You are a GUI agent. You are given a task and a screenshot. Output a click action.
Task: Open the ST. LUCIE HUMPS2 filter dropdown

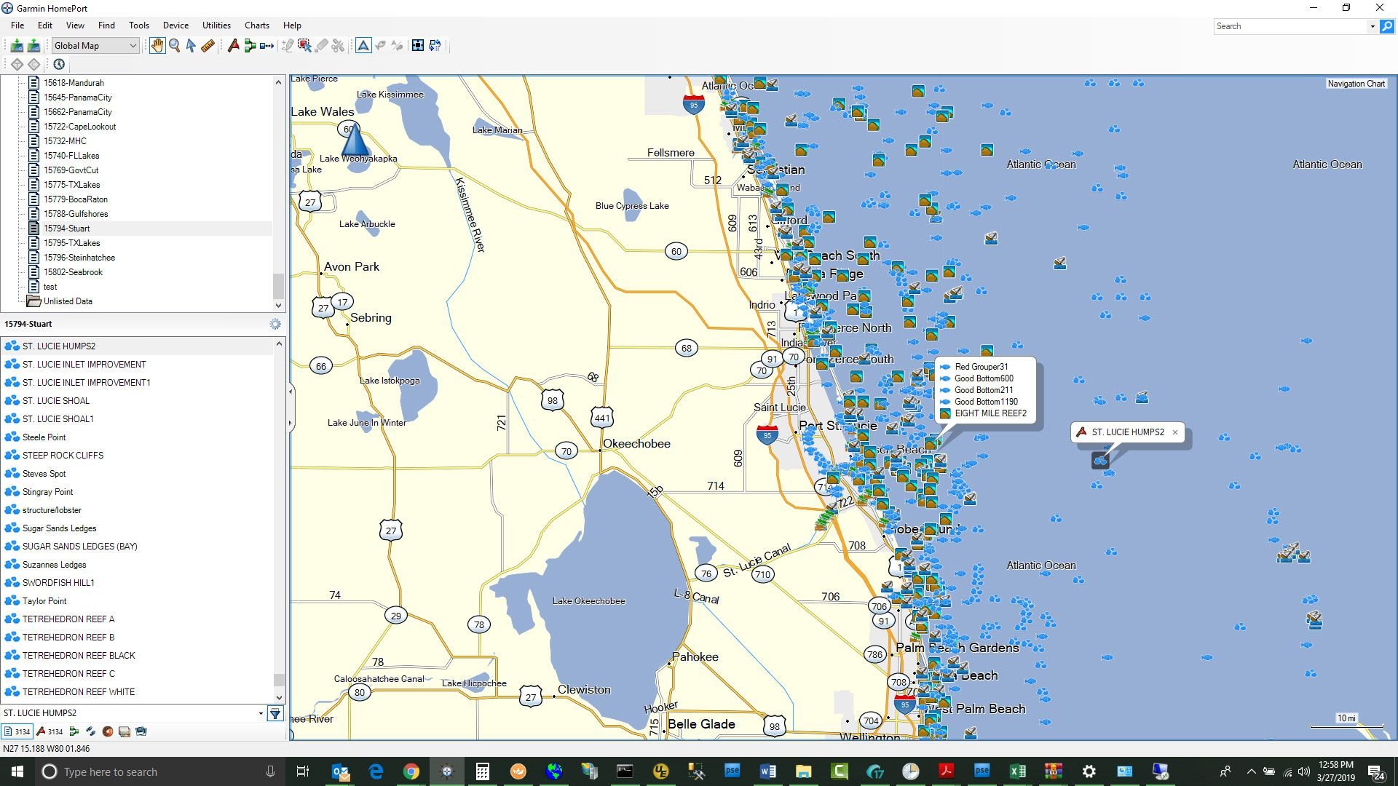tap(261, 713)
